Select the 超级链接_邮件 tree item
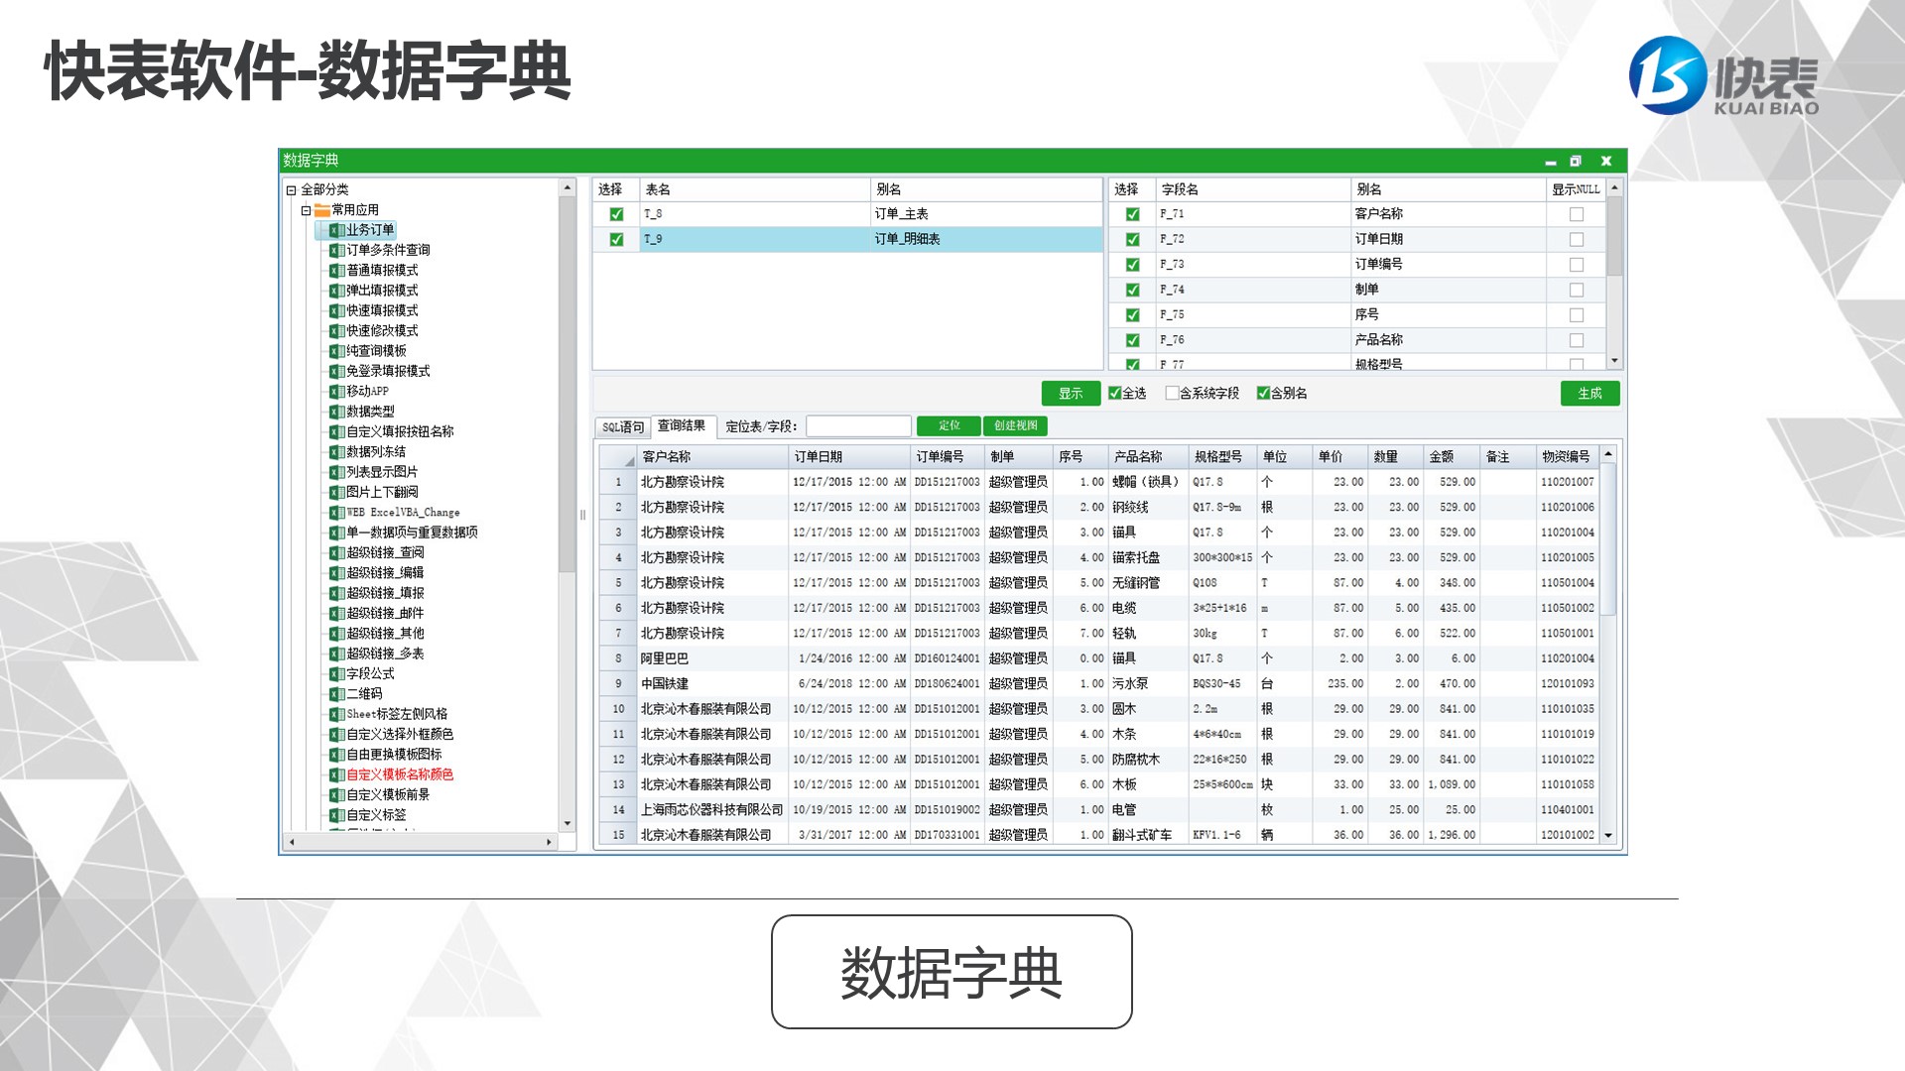This screenshot has height=1071, width=1905. pos(385,614)
